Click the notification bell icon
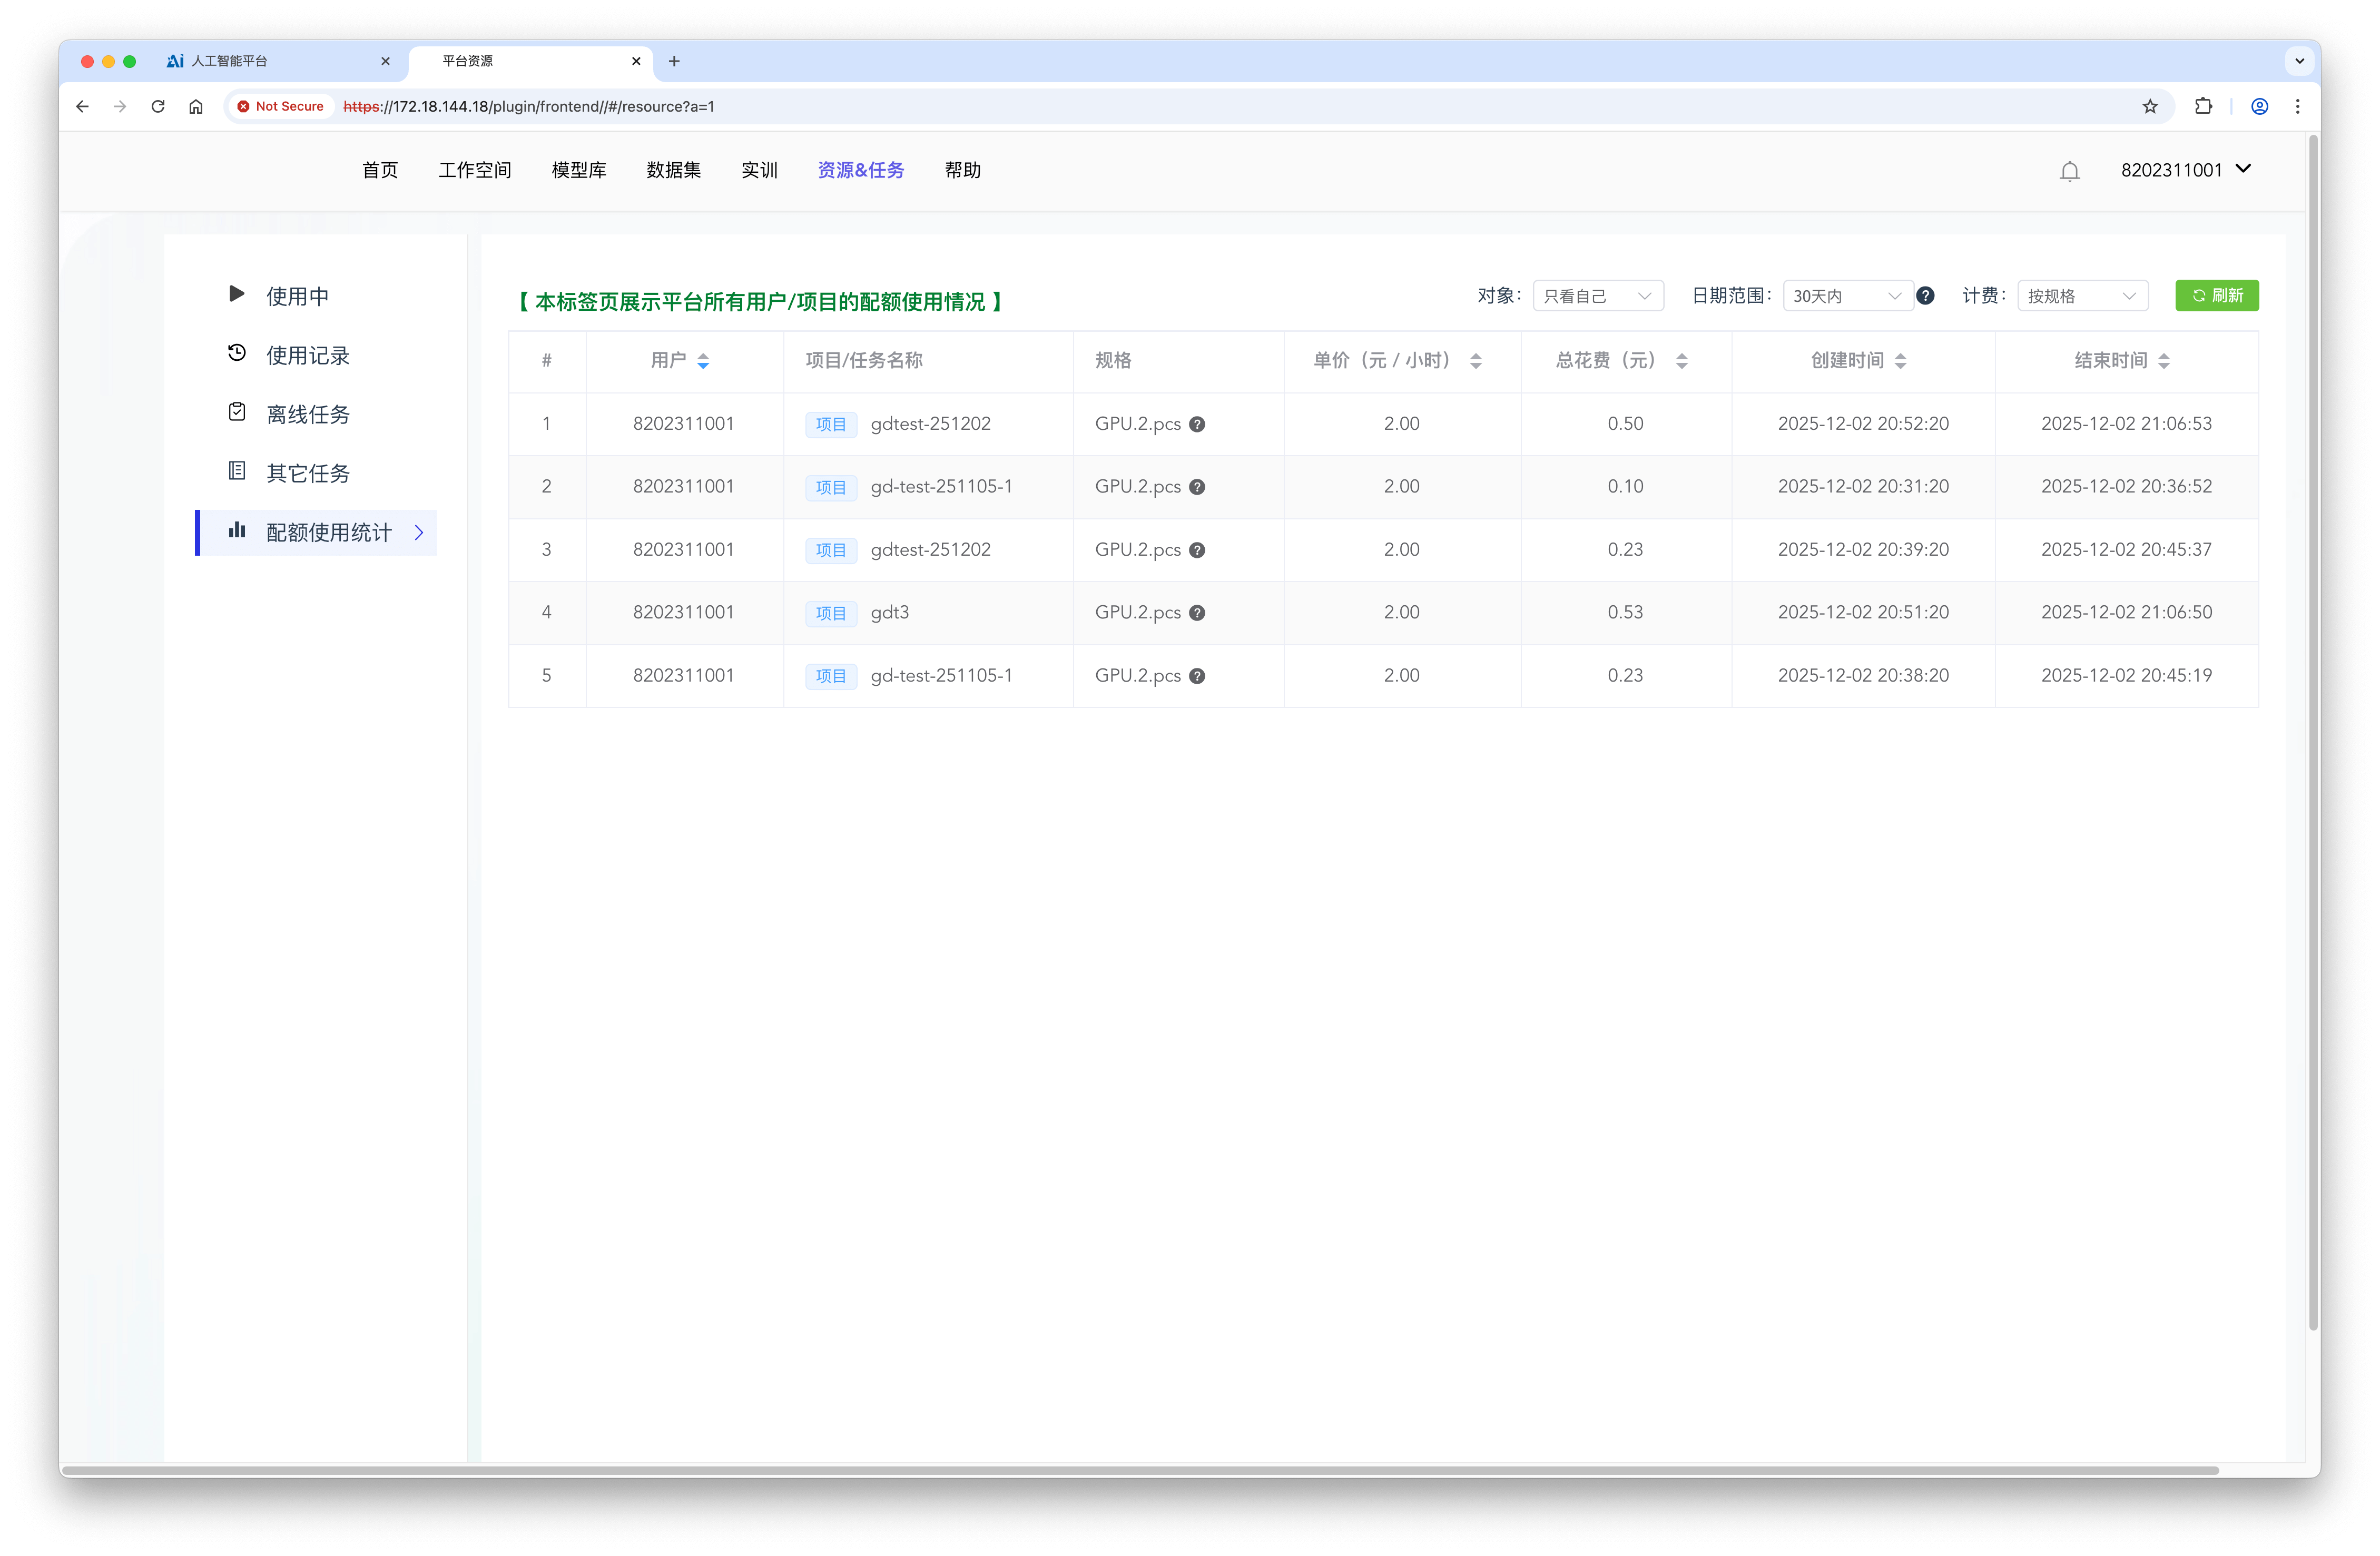The image size is (2380, 1556). [x=2069, y=171]
